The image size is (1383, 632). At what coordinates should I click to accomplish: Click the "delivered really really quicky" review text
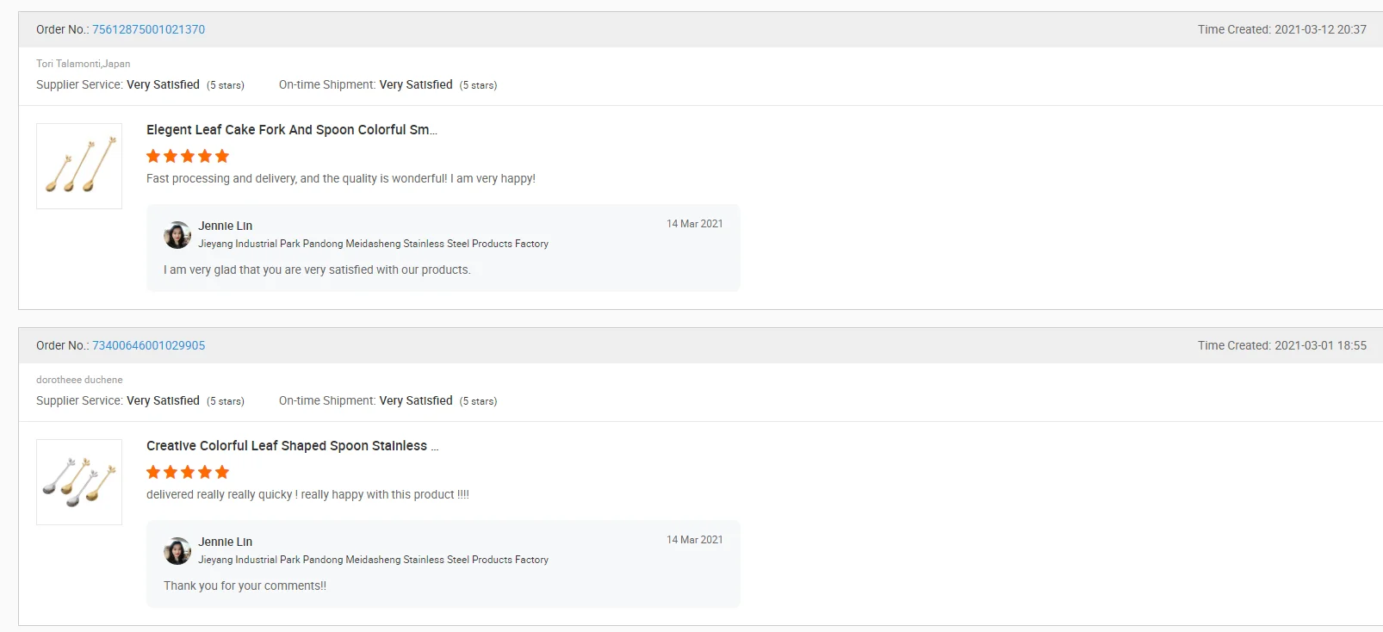click(307, 494)
